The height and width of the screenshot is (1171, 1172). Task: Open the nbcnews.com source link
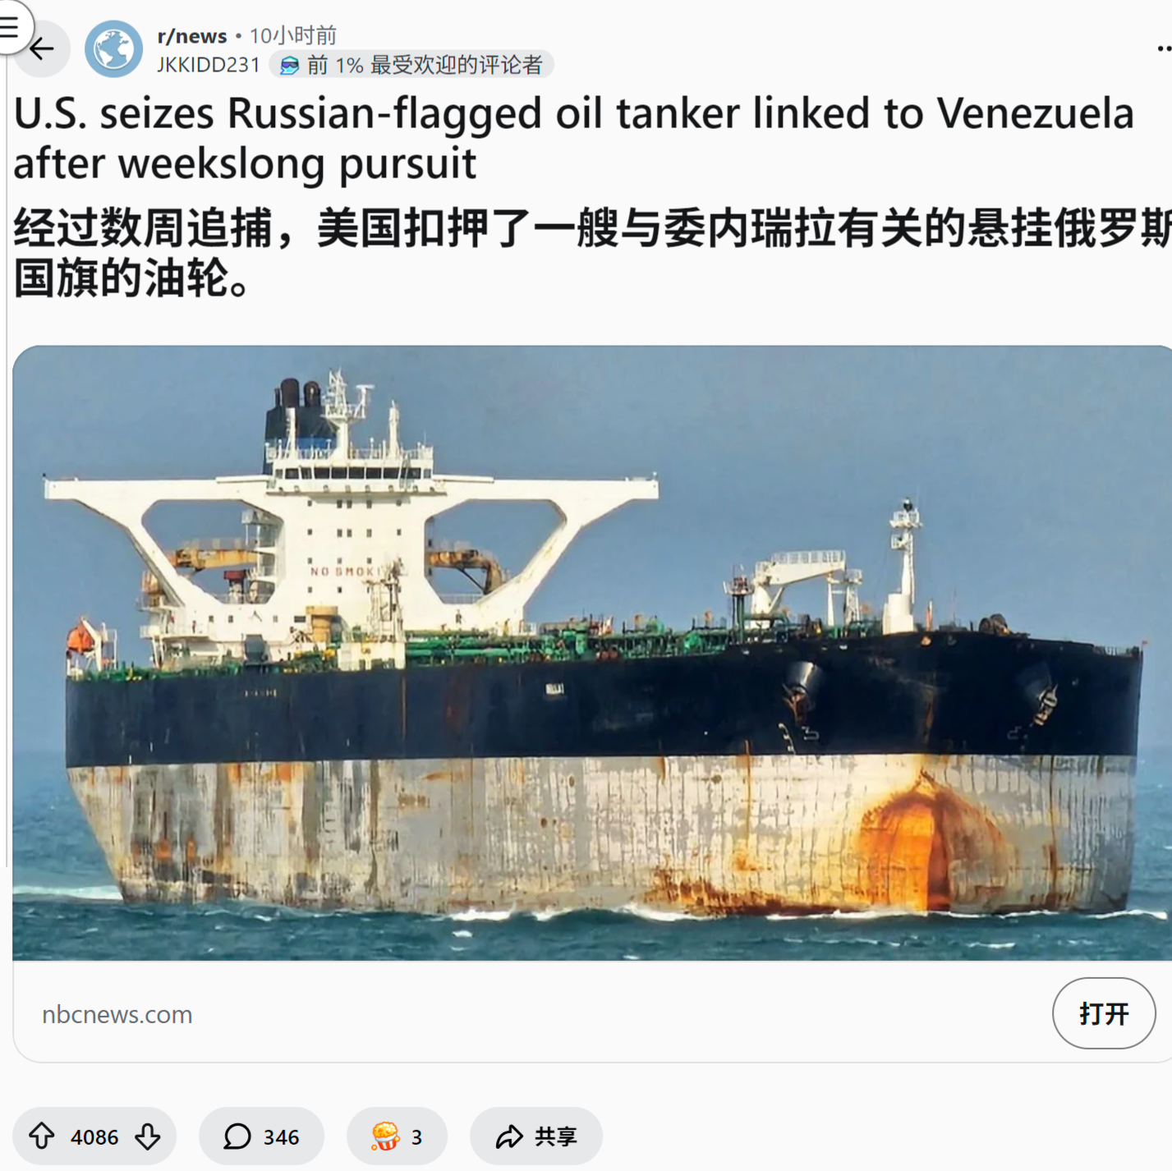tap(117, 1015)
